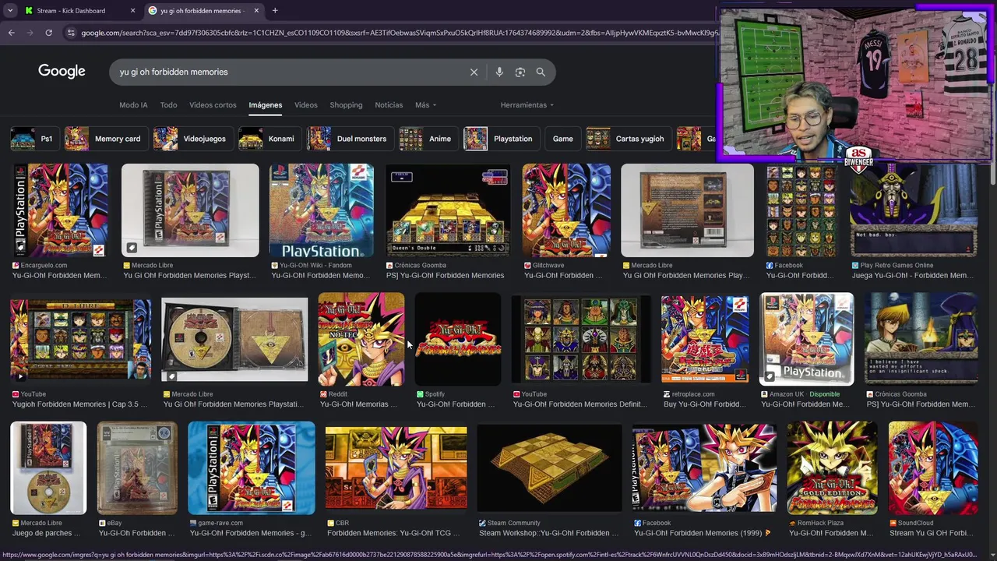Open search by image camera icon
The height and width of the screenshot is (561, 997).
[520, 72]
